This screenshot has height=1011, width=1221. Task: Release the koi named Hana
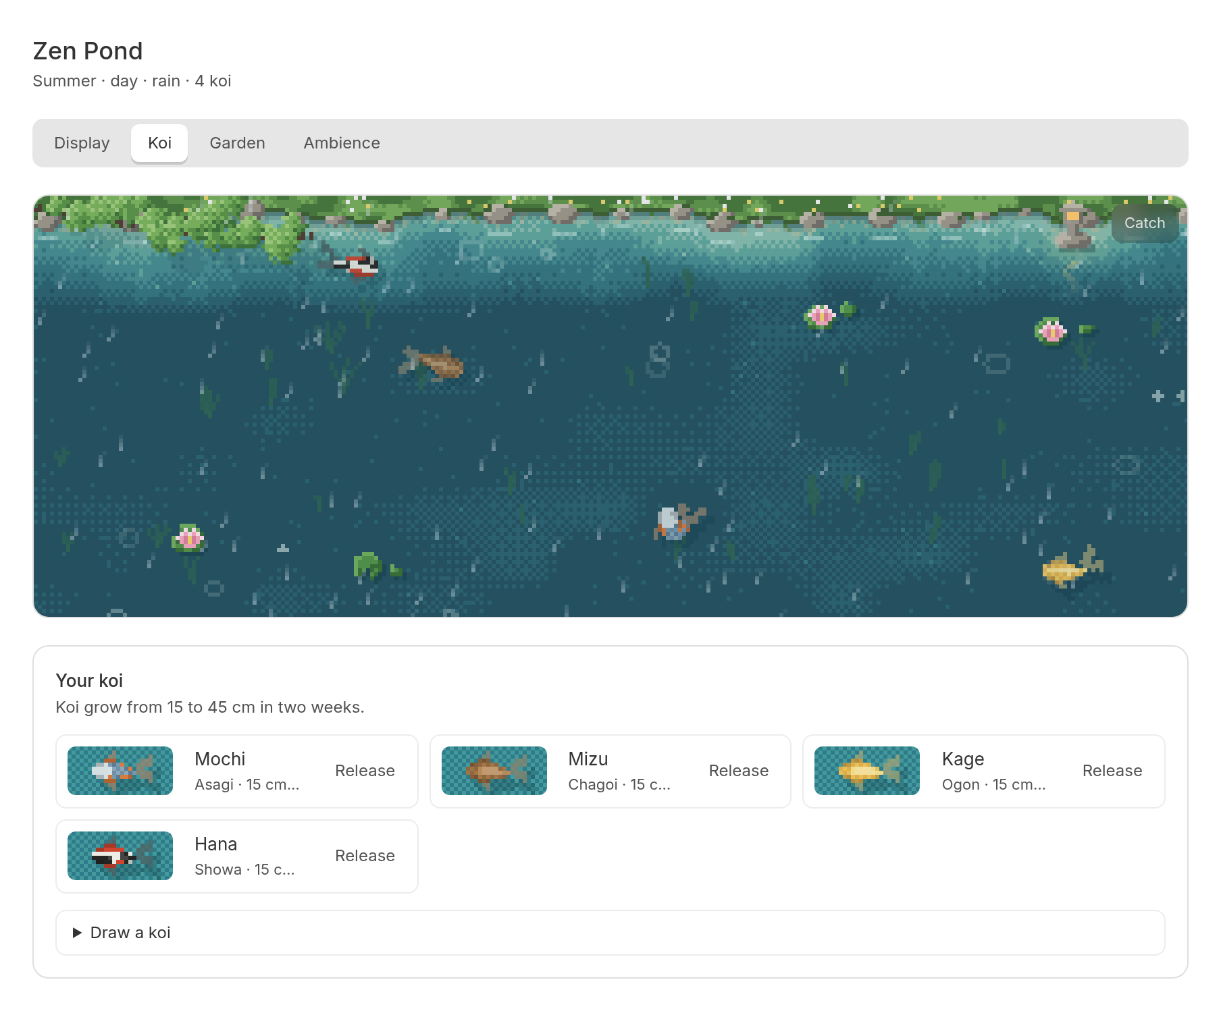[365, 856]
